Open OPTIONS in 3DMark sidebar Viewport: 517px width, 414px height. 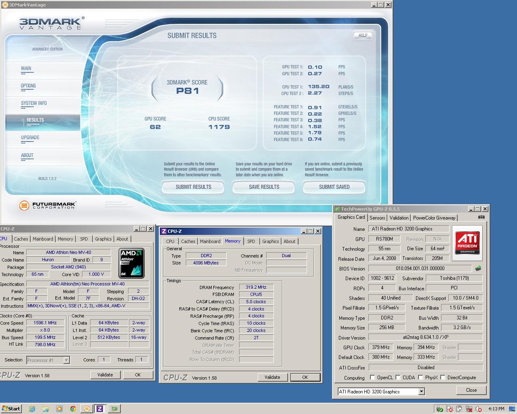point(28,86)
